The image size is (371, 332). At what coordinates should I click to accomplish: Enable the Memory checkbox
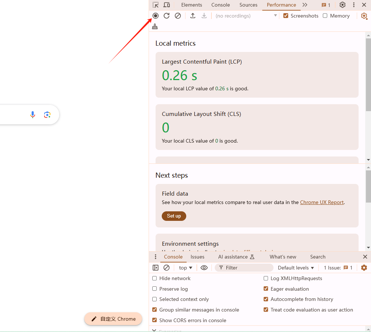click(x=325, y=16)
